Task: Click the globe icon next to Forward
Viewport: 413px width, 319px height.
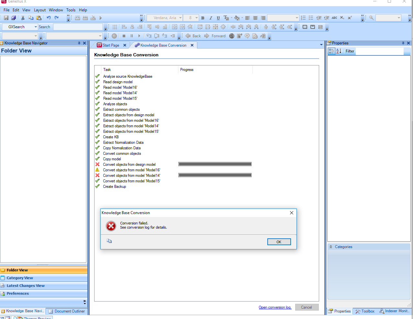Action: coord(232,36)
